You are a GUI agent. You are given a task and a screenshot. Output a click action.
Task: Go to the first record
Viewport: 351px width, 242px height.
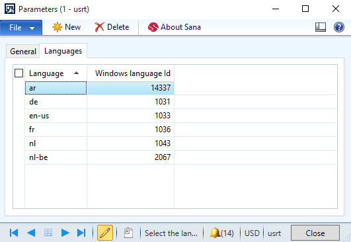tap(14, 233)
